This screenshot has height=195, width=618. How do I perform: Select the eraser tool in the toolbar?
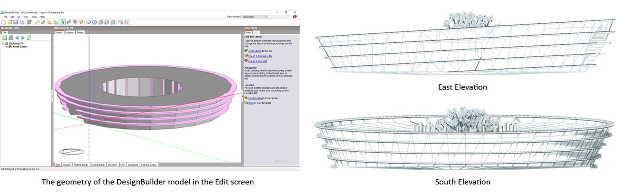click(43, 22)
